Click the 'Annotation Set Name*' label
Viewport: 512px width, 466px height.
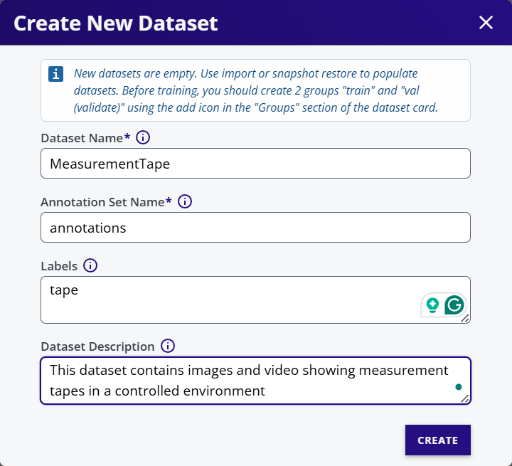coord(106,202)
